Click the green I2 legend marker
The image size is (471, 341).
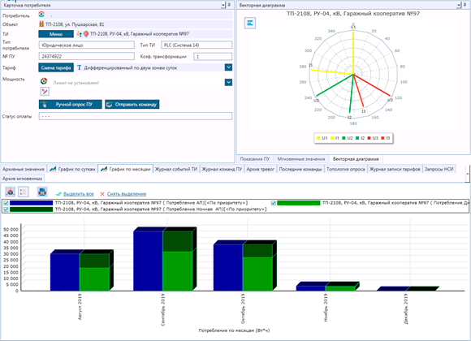[357, 138]
